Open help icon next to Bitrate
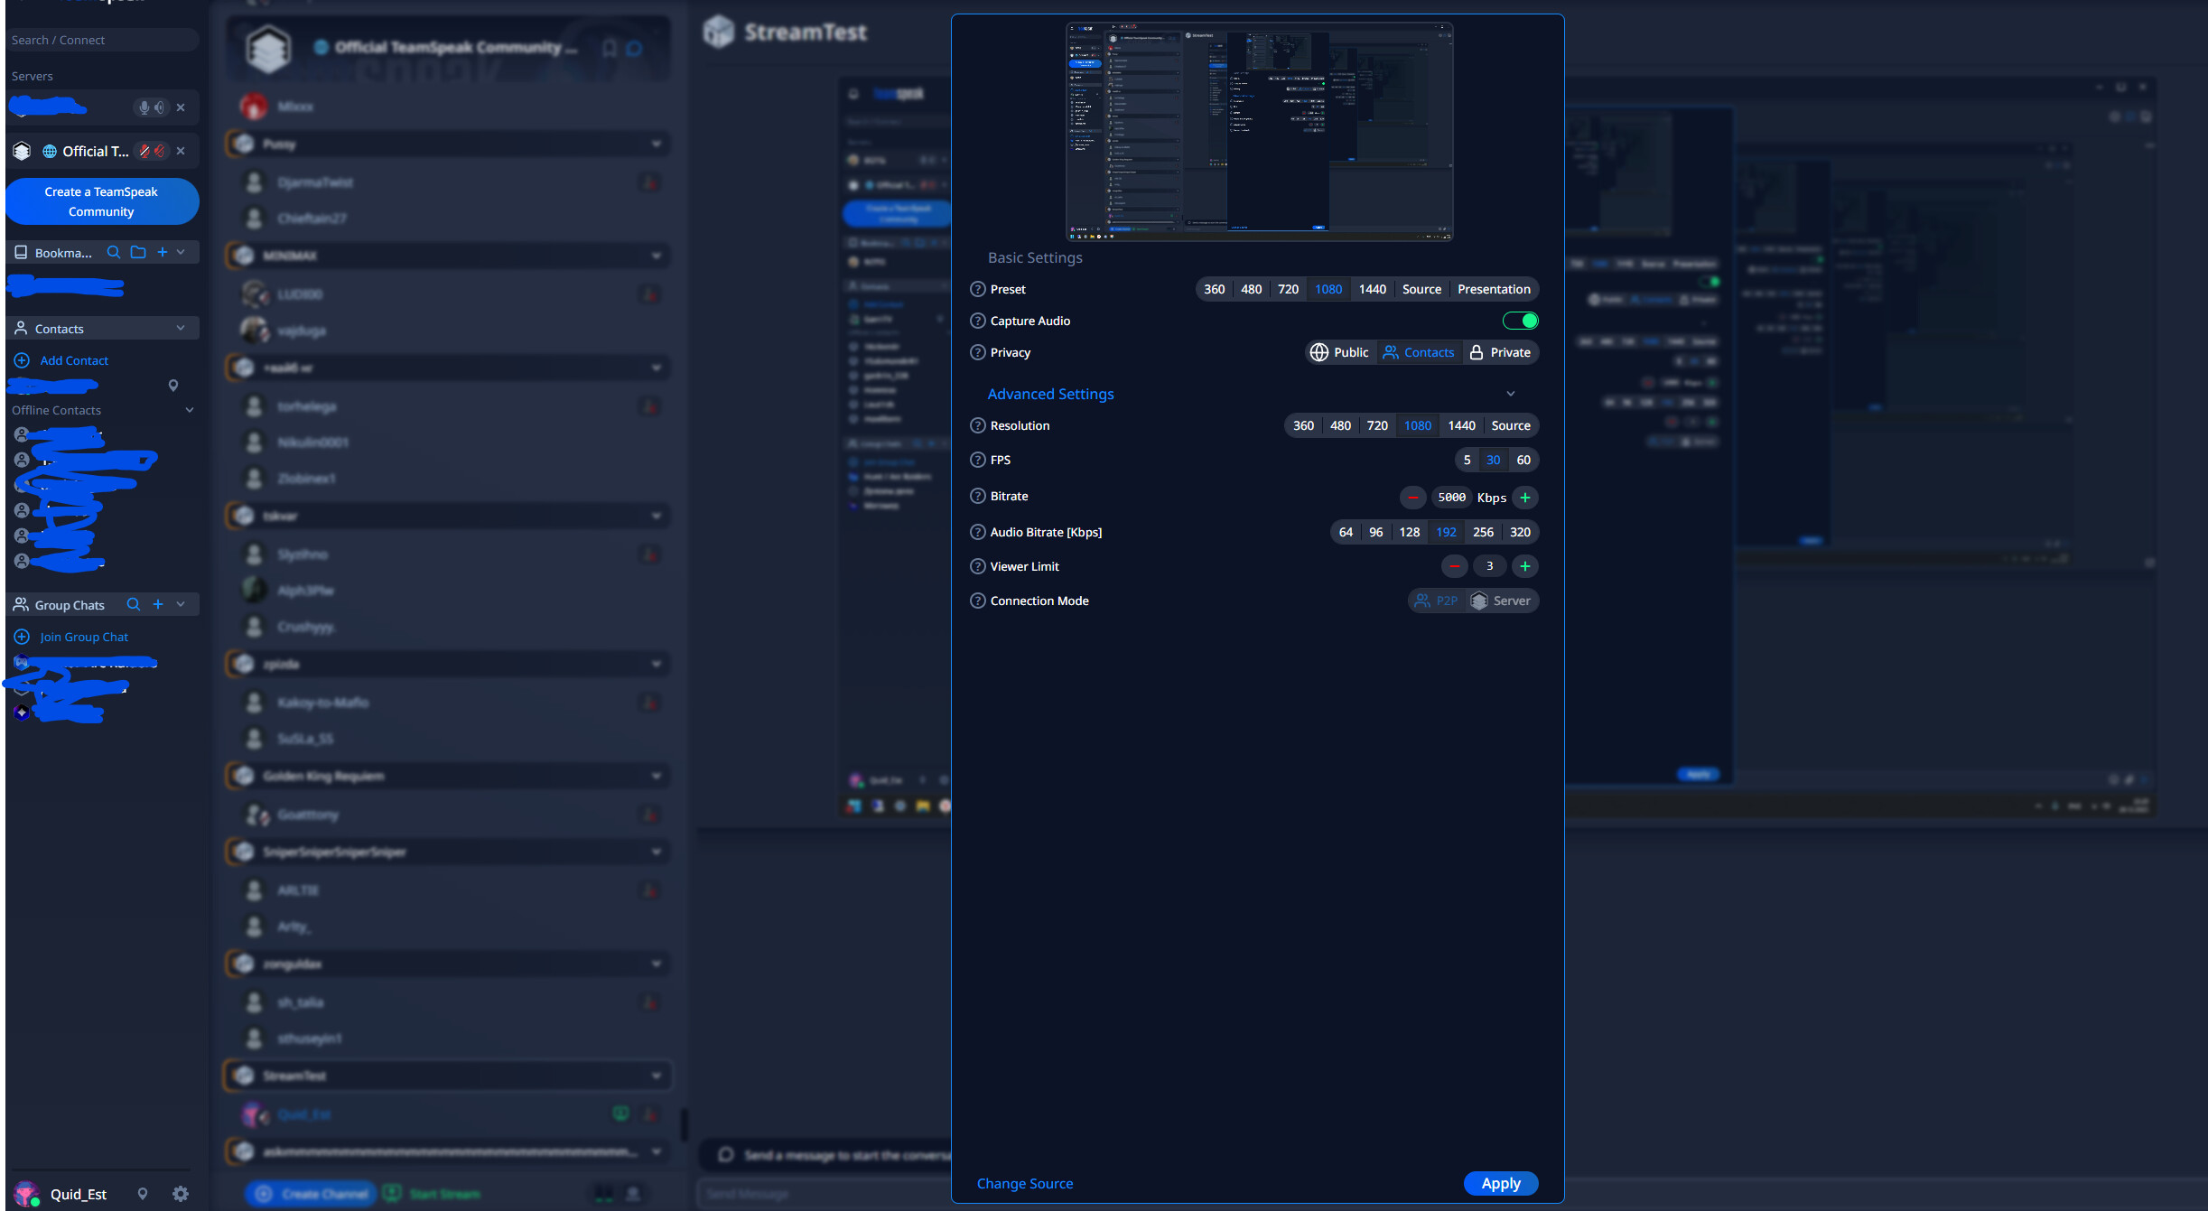2208x1211 pixels. click(x=977, y=496)
